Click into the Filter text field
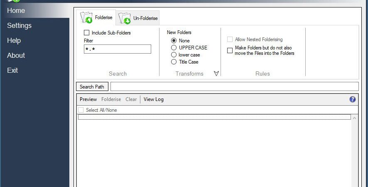This screenshot has height=187, width=368. [118, 49]
